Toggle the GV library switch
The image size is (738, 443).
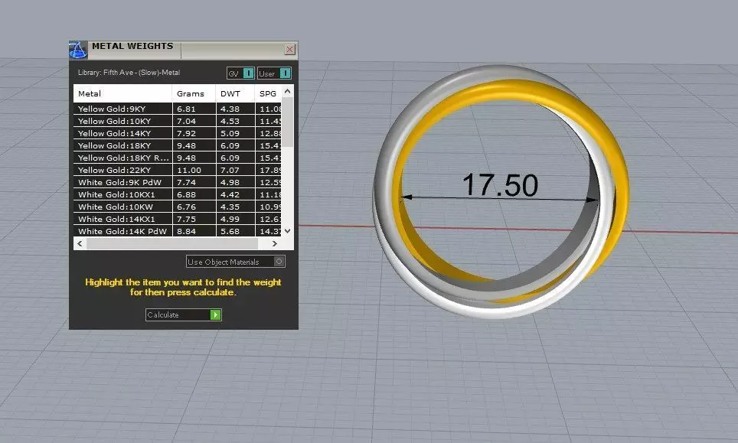tap(240, 73)
